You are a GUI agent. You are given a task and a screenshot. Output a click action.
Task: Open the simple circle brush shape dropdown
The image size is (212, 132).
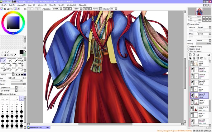[x=9, y=87]
